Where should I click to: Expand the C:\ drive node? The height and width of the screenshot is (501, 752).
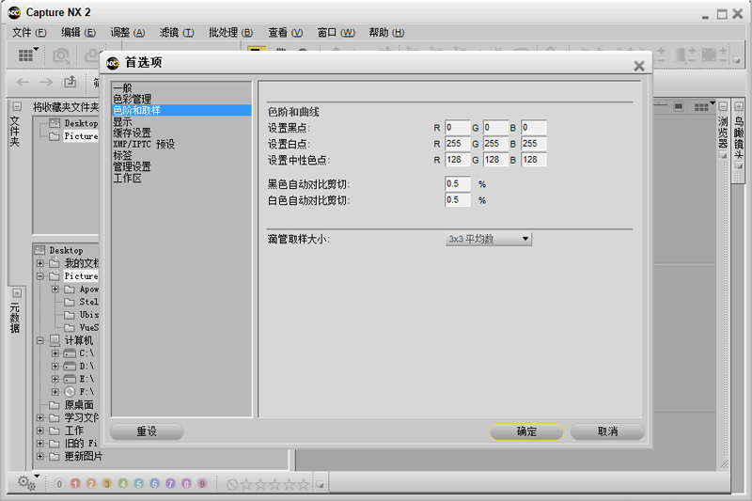(55, 353)
